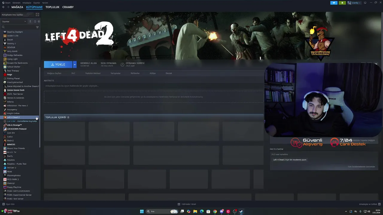383x215 pixels.
Task: Open the CRAMBY profile tab
Action: pos(68,7)
